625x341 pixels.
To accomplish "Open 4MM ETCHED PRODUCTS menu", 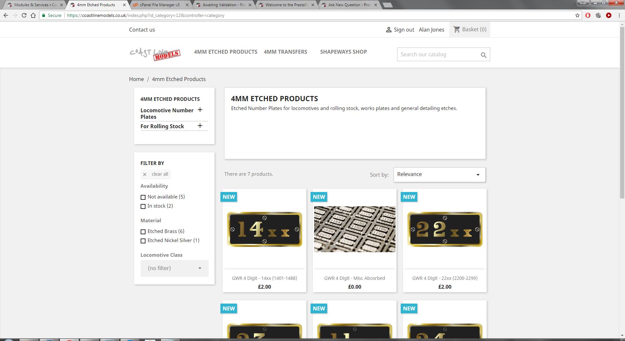I will coord(226,52).
